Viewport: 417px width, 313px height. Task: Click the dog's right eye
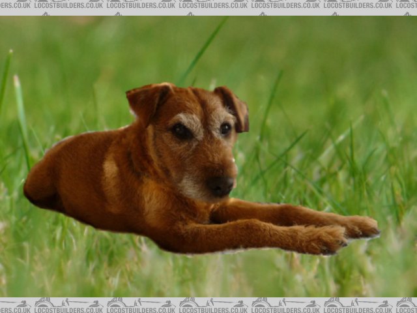(225, 128)
